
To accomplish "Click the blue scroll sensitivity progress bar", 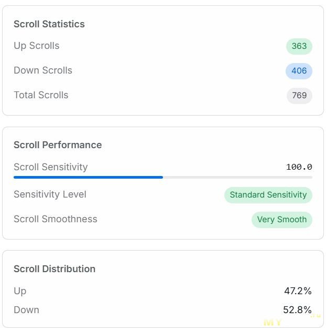I will pos(88,178).
